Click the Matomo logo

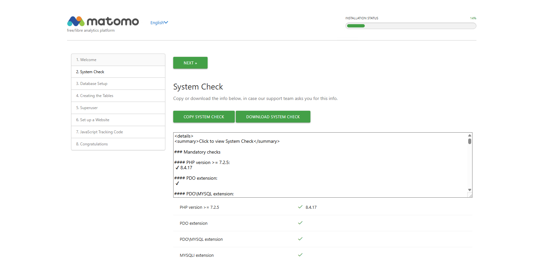pyautogui.click(x=103, y=22)
